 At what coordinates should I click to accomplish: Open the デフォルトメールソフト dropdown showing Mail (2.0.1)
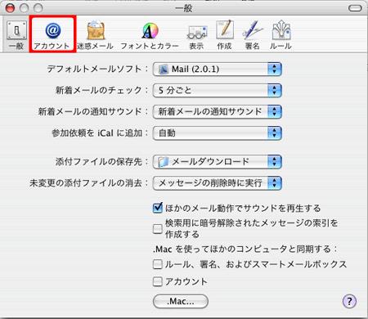coord(218,70)
